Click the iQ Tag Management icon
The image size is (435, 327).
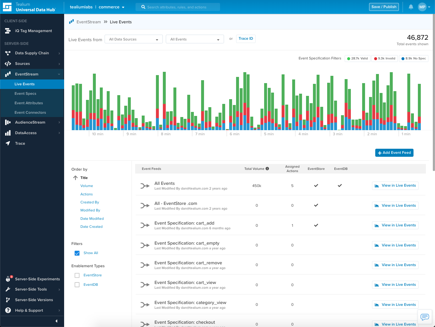click(x=8, y=31)
